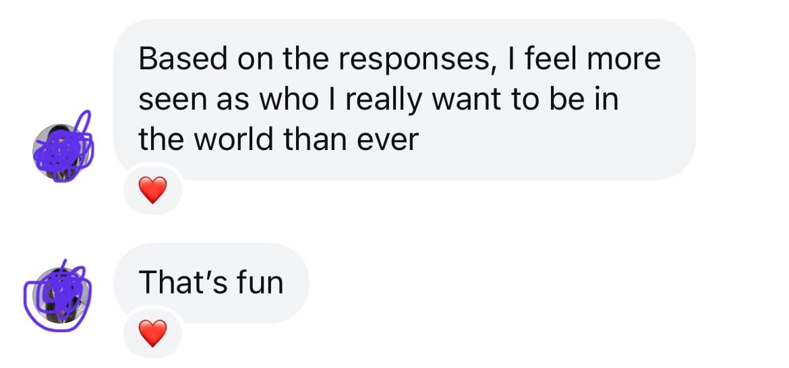Show who reacted to the "That's fun" message

(x=152, y=332)
